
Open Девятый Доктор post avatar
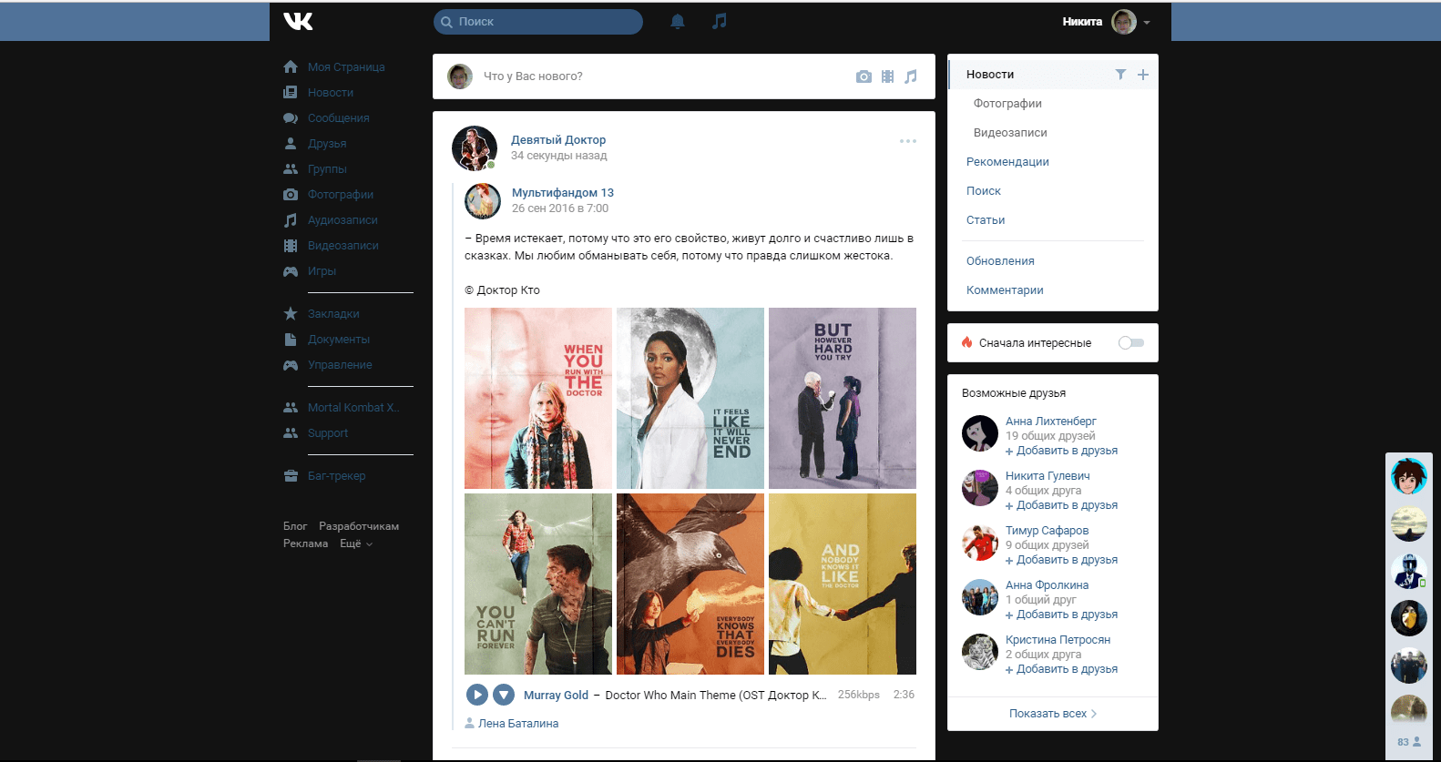point(475,148)
